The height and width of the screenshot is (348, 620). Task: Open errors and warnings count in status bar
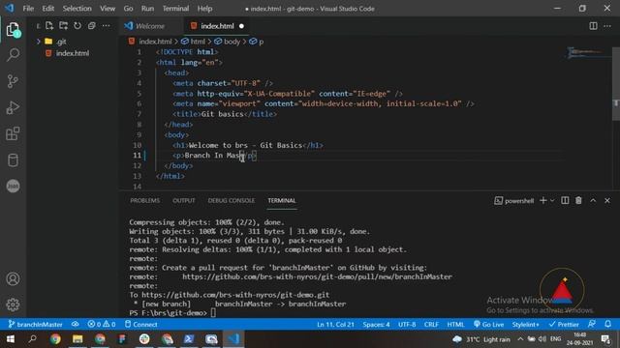[102, 324]
